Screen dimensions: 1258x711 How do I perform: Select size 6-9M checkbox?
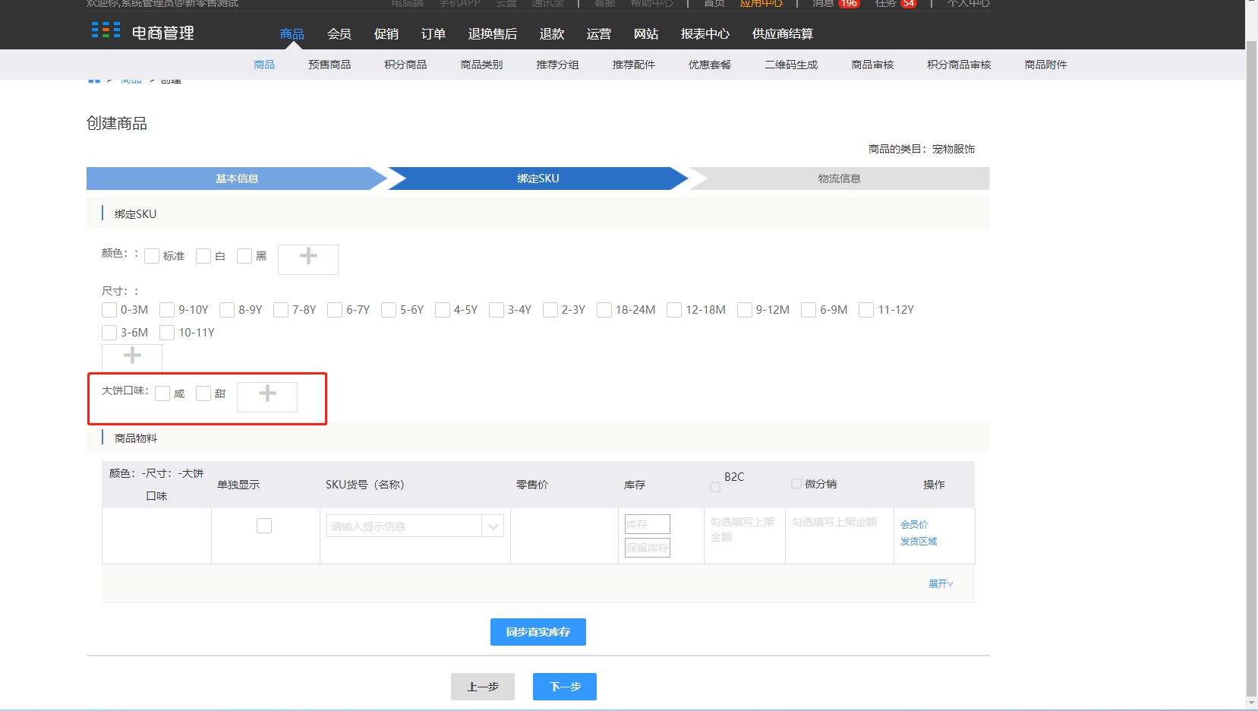point(809,310)
